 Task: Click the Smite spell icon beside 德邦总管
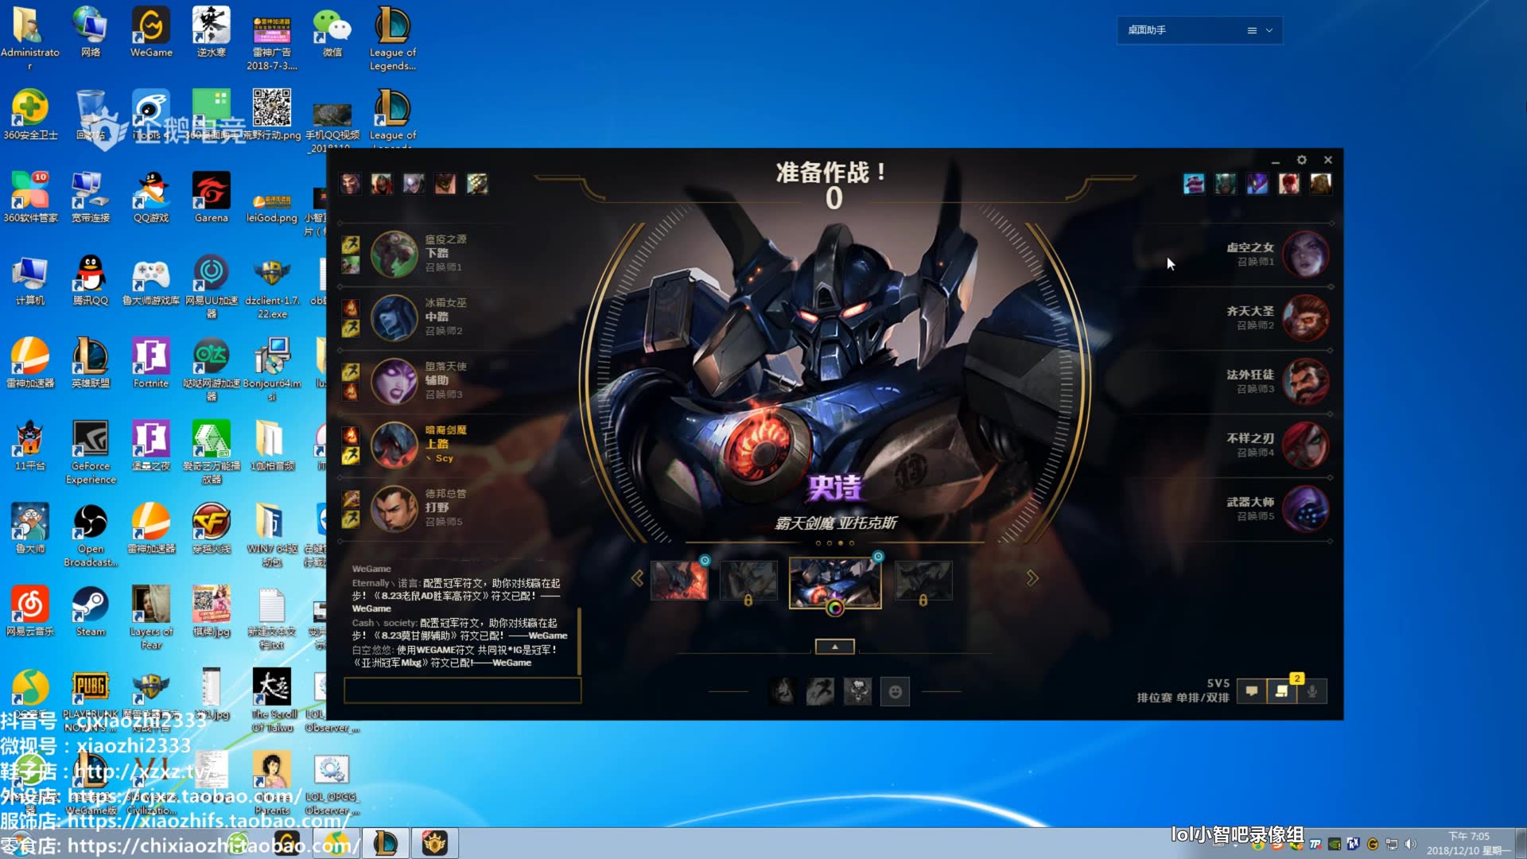pyautogui.click(x=351, y=499)
